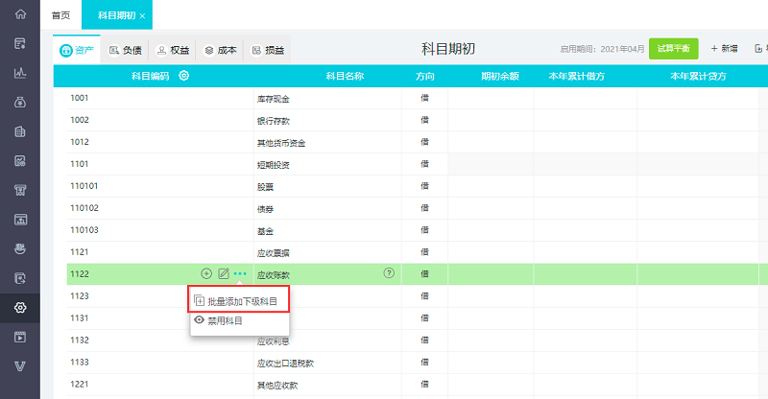This screenshot has width=768, height=399.
Task: Click the account name 其他货币资金
Action: 281,144
